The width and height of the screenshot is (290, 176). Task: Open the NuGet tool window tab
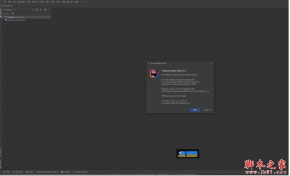click(x=29, y=172)
